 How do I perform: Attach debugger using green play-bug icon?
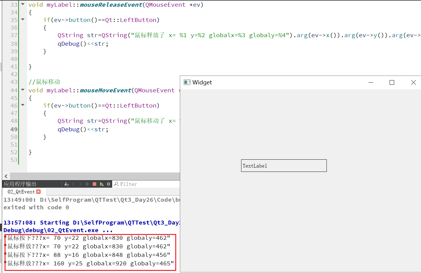(102, 184)
